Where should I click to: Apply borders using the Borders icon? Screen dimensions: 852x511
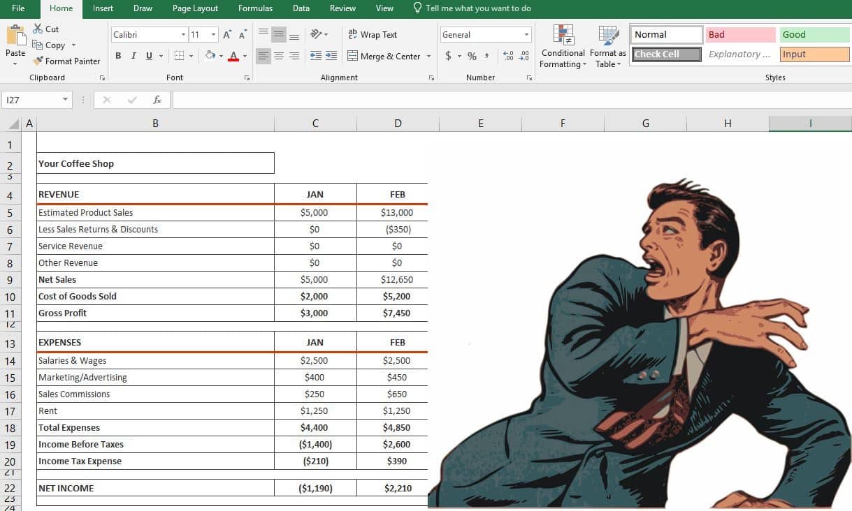pos(179,56)
